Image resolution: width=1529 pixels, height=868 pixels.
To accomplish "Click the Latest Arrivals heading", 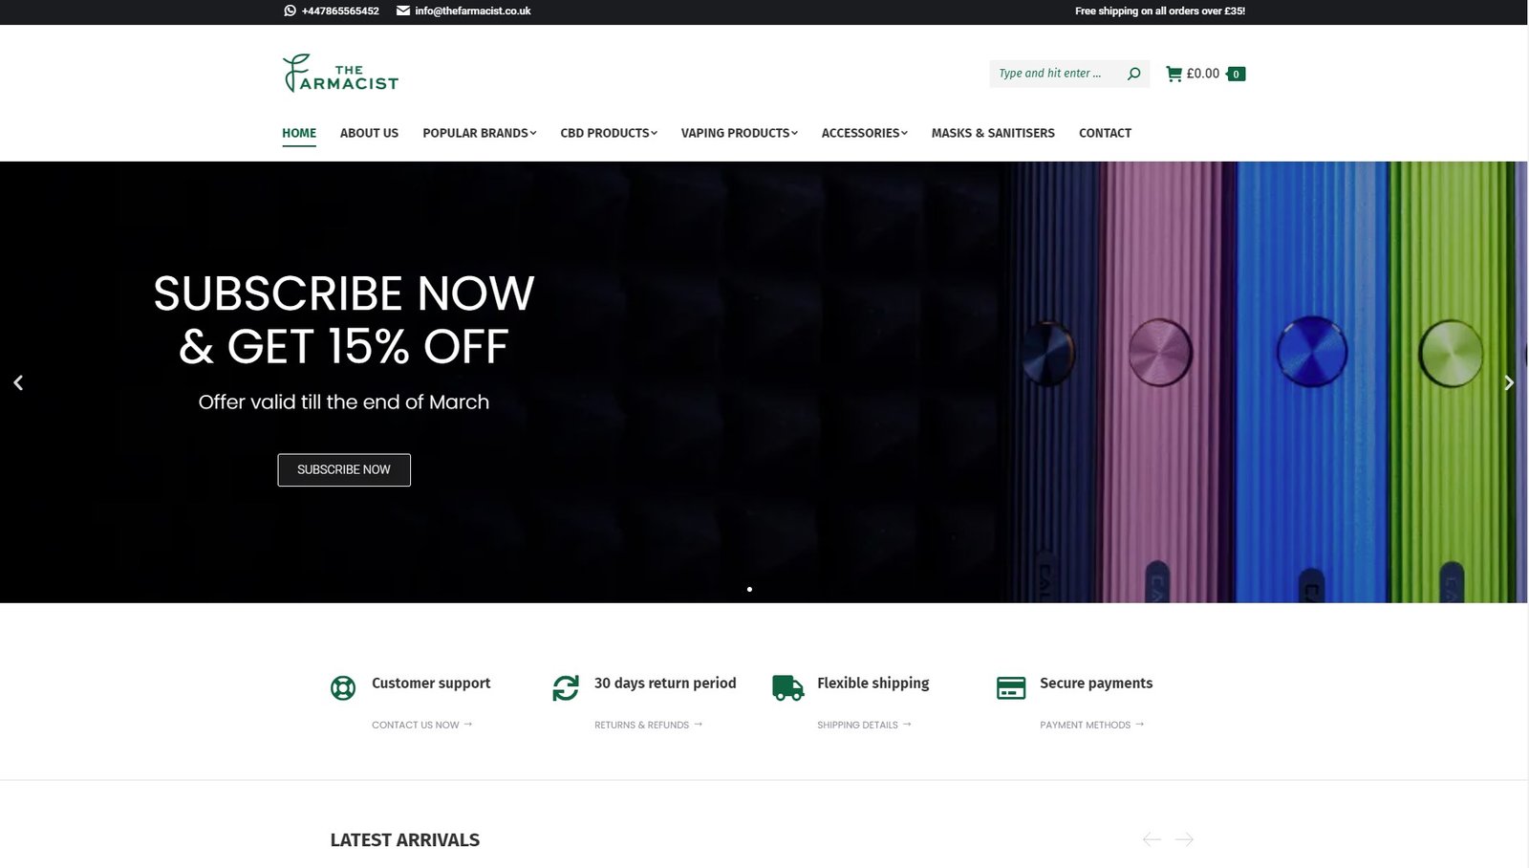I will pyautogui.click(x=405, y=840).
